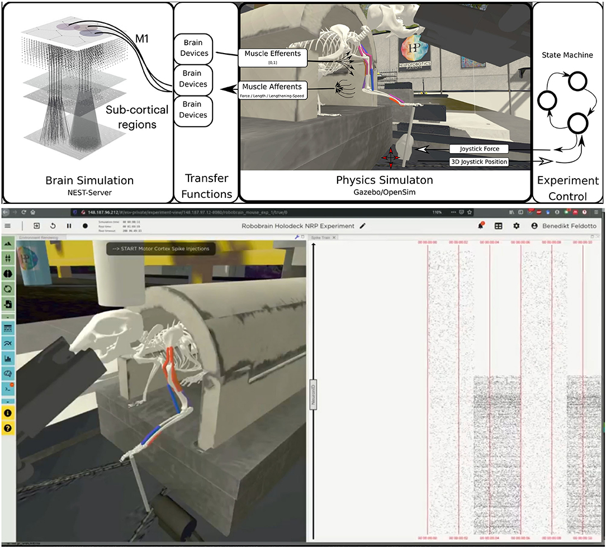Click the browser address bar URL
This screenshot has width=606, height=548.
(x=187, y=212)
